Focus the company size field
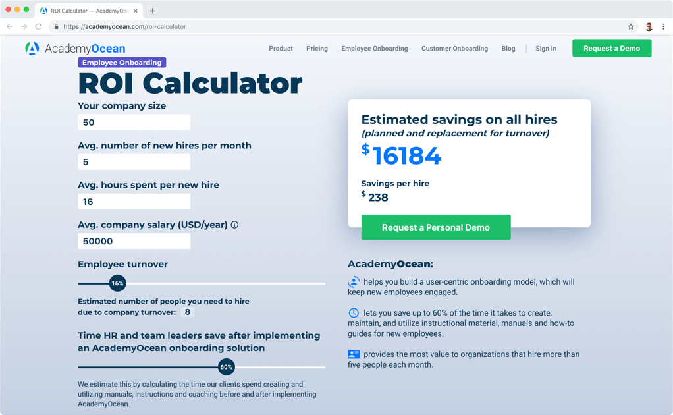Screen dimensions: 673x415 pyautogui.click(x=134, y=123)
